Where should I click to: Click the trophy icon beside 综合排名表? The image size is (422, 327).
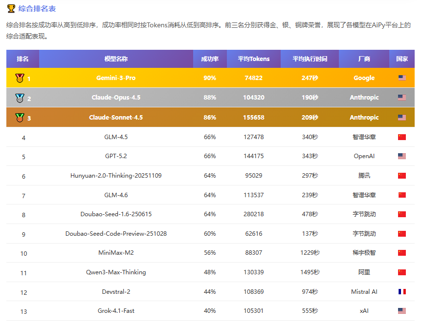[x=11, y=8]
